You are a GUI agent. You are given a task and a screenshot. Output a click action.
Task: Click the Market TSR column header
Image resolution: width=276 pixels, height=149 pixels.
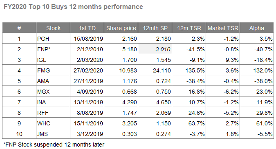pos(223,28)
